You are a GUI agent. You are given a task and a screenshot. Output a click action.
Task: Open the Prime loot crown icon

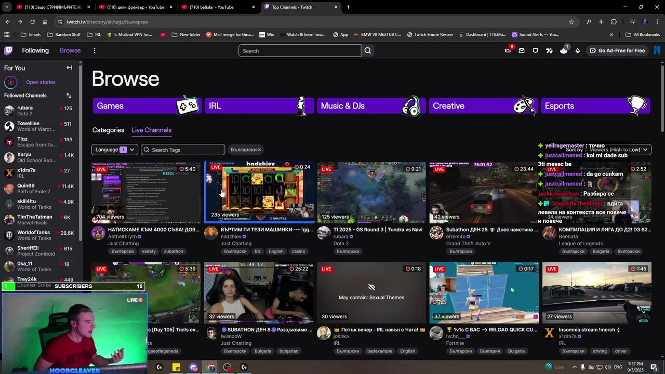(508, 50)
